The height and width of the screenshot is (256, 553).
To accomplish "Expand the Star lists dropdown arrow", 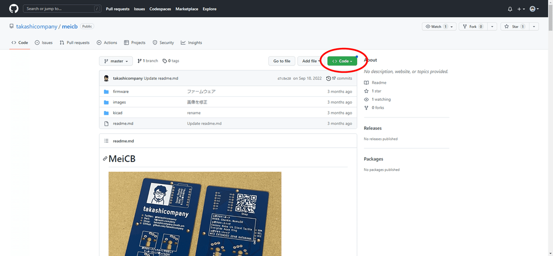I will click(x=534, y=27).
